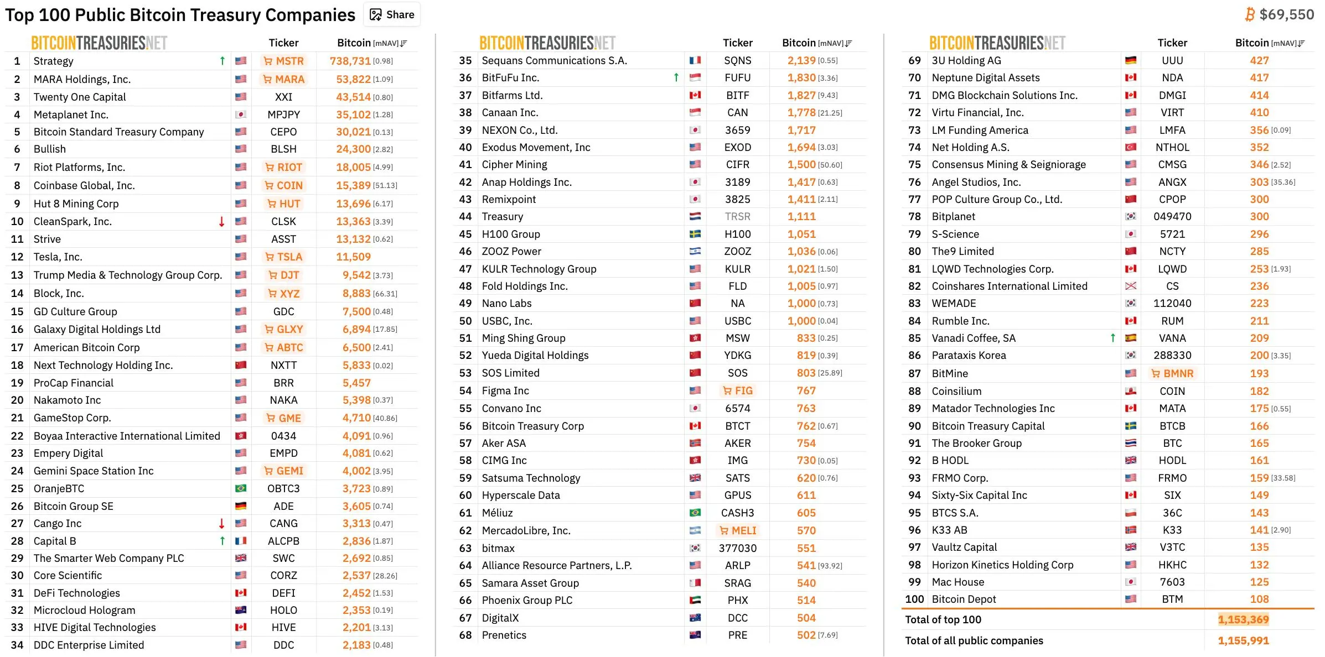Click the FIG cart ticker badge
Viewport: 1325px width, 657px height.
point(738,390)
